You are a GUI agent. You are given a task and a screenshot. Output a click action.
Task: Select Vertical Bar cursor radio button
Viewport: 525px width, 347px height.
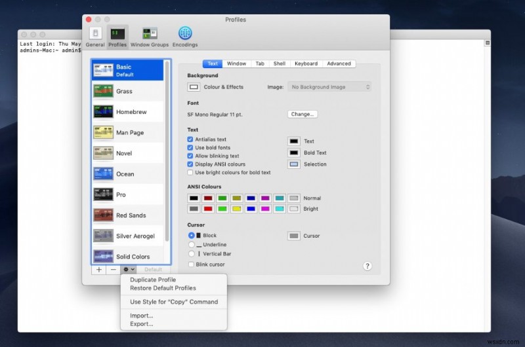click(x=191, y=254)
